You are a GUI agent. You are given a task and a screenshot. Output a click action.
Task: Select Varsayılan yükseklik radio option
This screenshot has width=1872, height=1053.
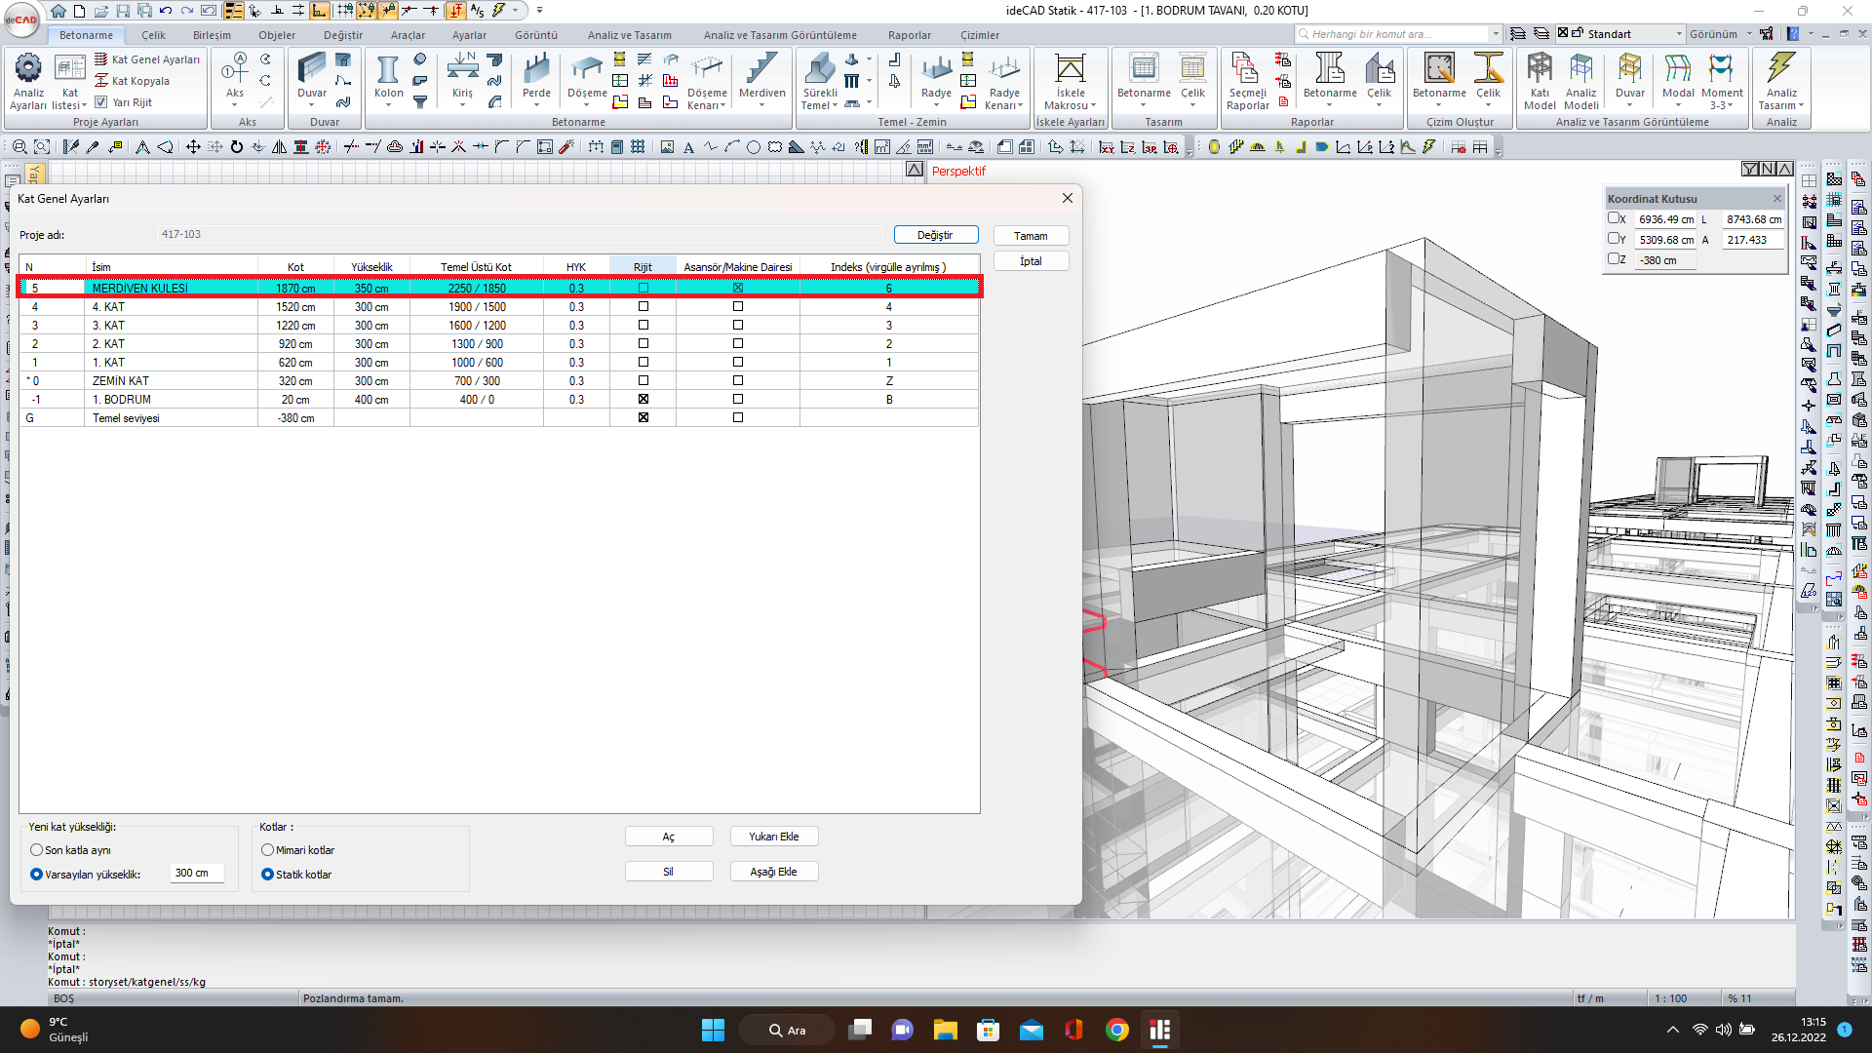coord(37,875)
